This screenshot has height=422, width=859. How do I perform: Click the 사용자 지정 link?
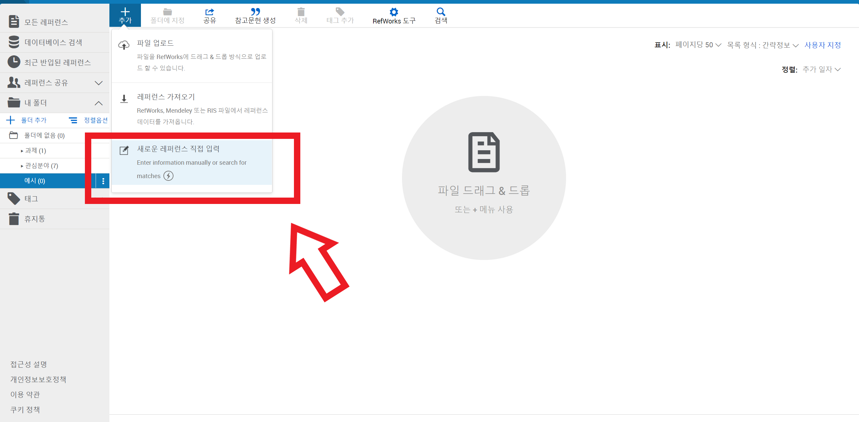(x=822, y=45)
